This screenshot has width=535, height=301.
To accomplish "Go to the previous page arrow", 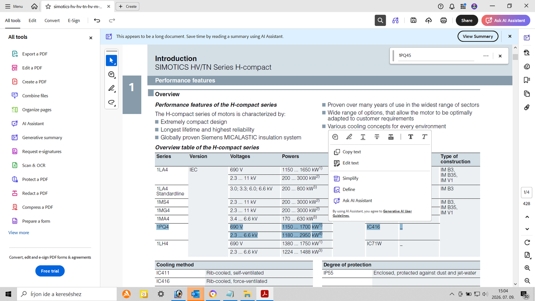I will click(527, 217).
